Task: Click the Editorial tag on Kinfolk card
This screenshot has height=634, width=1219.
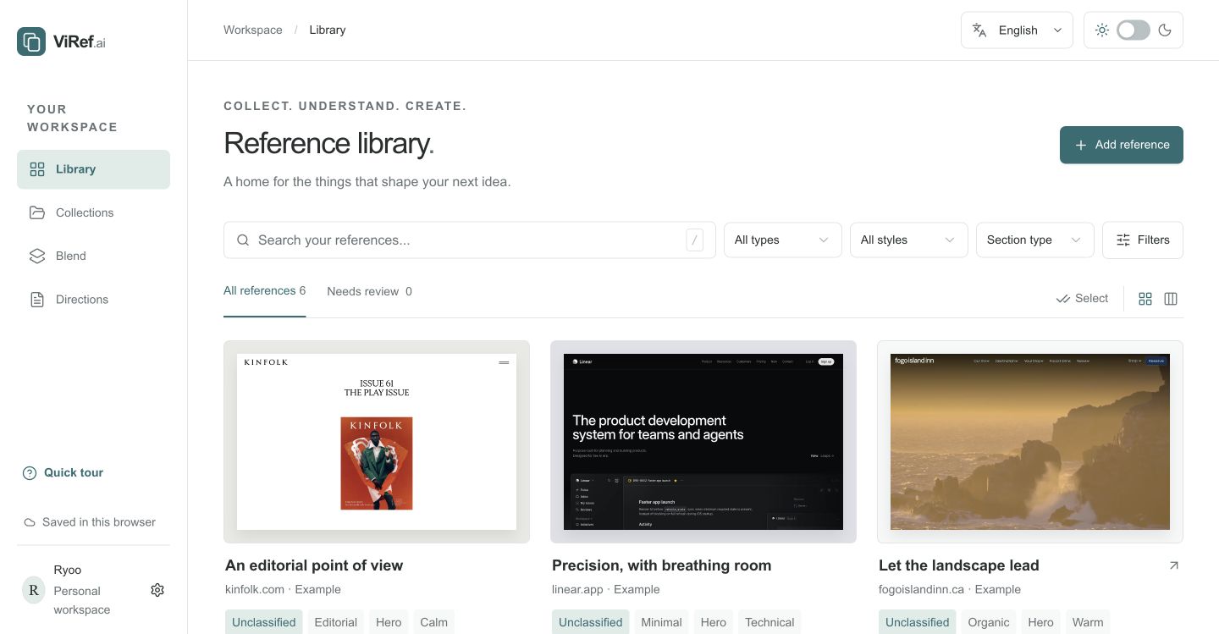Action: 336,622
